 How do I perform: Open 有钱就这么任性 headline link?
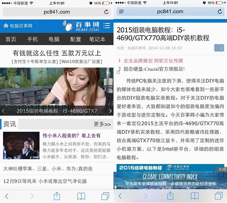coord(57,53)
